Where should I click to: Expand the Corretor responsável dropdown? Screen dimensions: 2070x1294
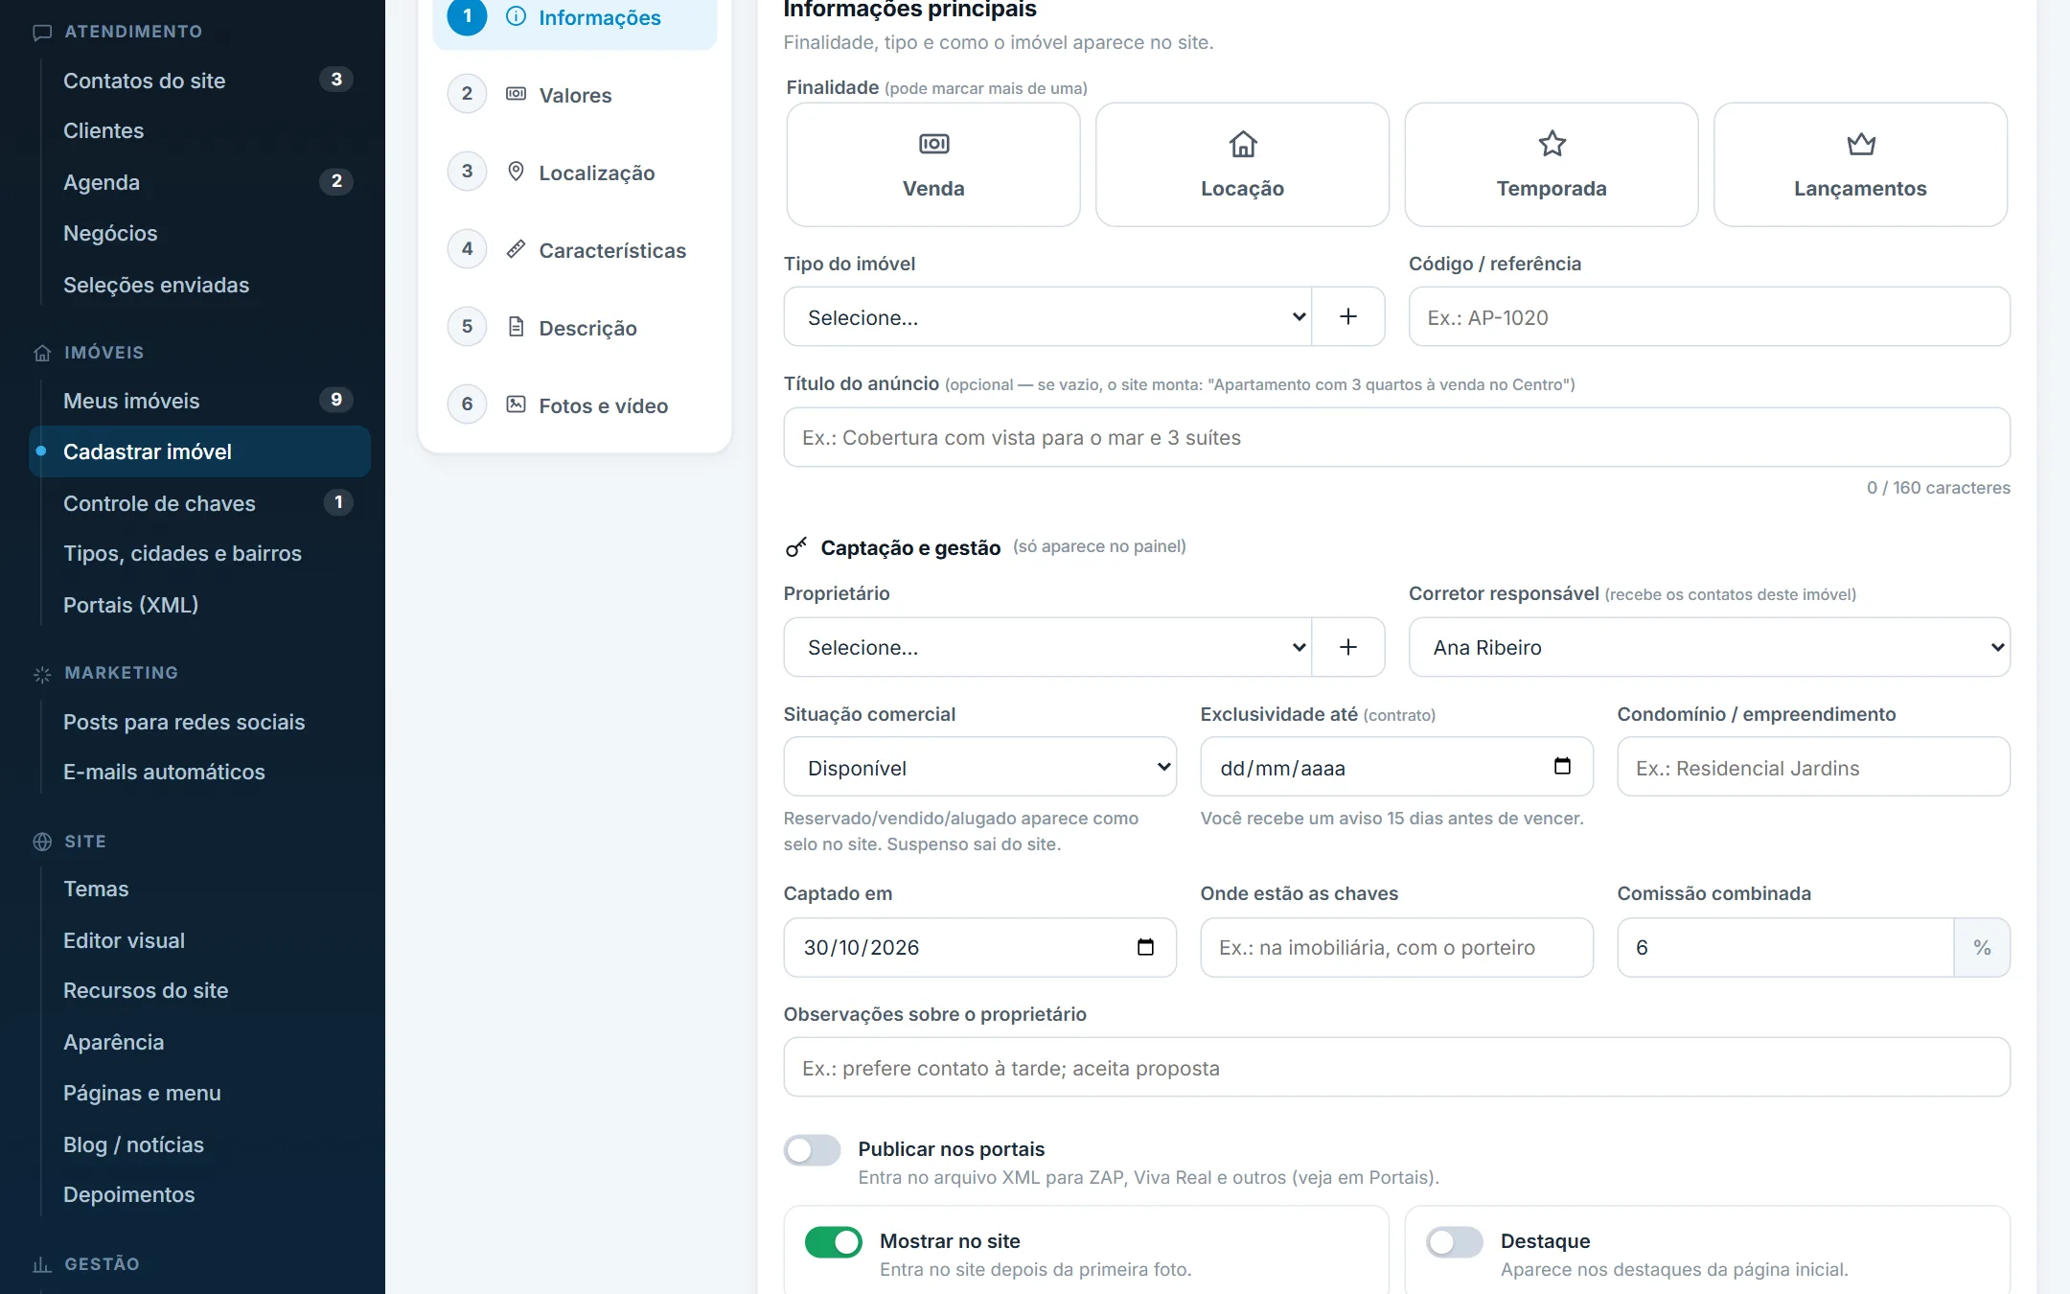(x=1710, y=647)
